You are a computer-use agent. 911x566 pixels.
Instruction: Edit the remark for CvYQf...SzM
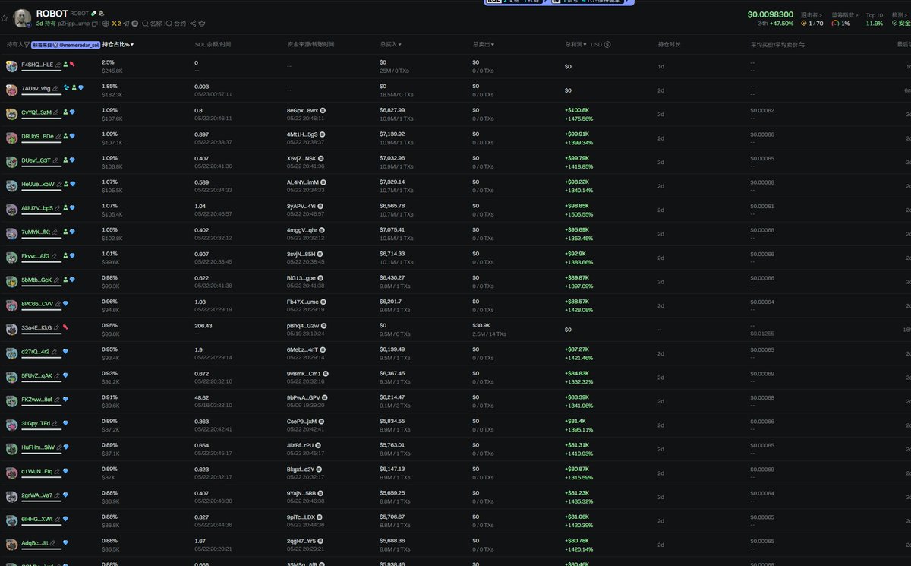(x=56, y=112)
